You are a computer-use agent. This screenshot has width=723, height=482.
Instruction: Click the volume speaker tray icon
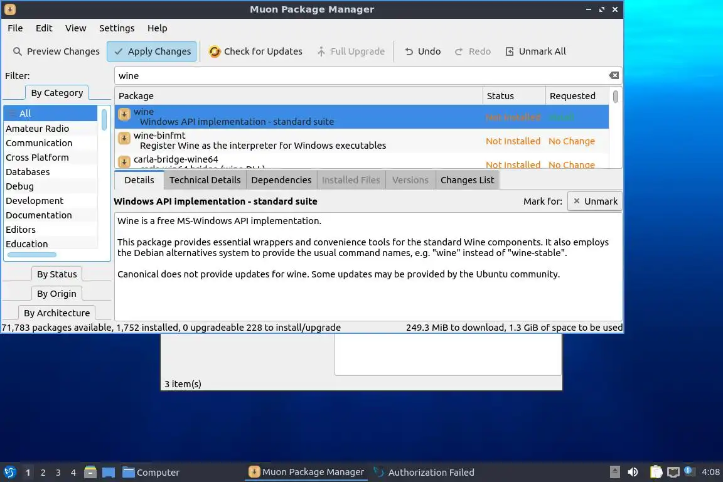coord(633,472)
